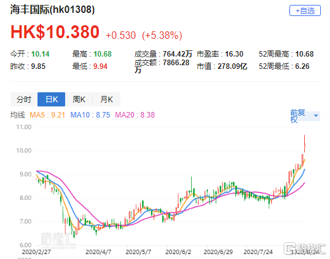Click the MA5 : 9.21 indicator label
The width and height of the screenshot is (330, 259).
tap(47, 115)
